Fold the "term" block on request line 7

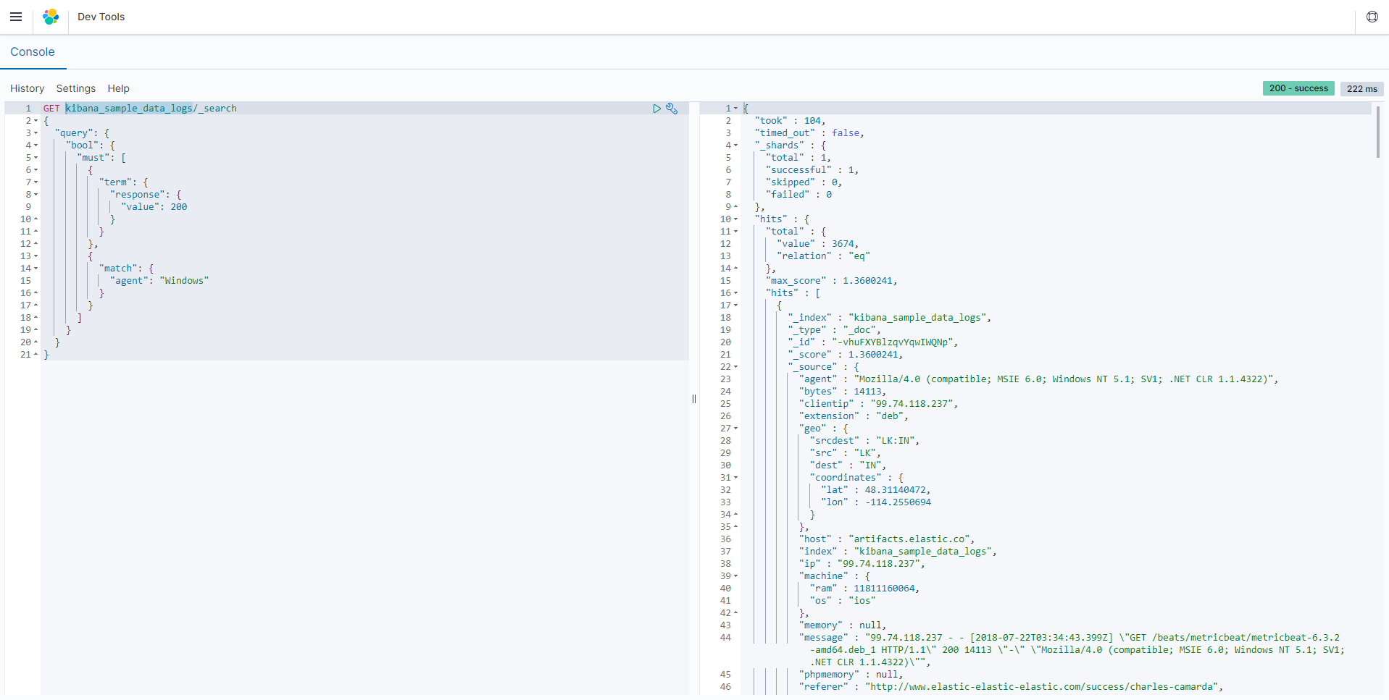click(x=36, y=182)
